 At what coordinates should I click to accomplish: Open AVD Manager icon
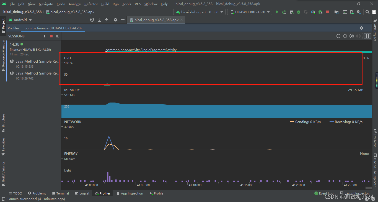352,12
